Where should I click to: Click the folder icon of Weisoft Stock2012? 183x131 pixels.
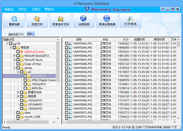pos(22,56)
